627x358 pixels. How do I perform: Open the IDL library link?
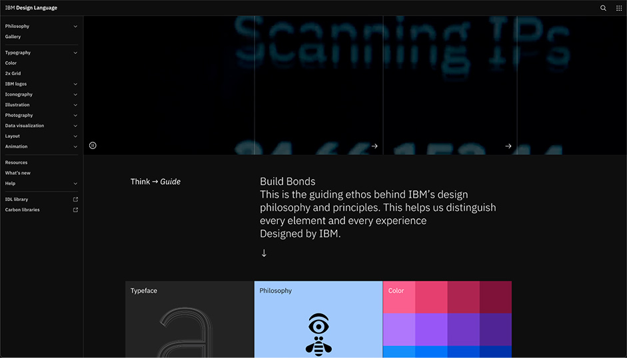click(17, 200)
